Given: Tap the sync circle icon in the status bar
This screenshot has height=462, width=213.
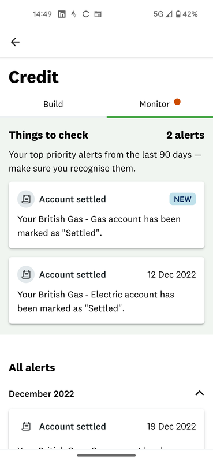Looking at the screenshot, I should pos(86,14).
